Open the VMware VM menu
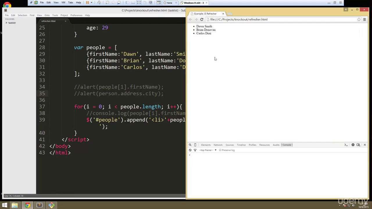Image resolution: width=372 pixels, height=209 pixels. pyautogui.click(x=63, y=3)
